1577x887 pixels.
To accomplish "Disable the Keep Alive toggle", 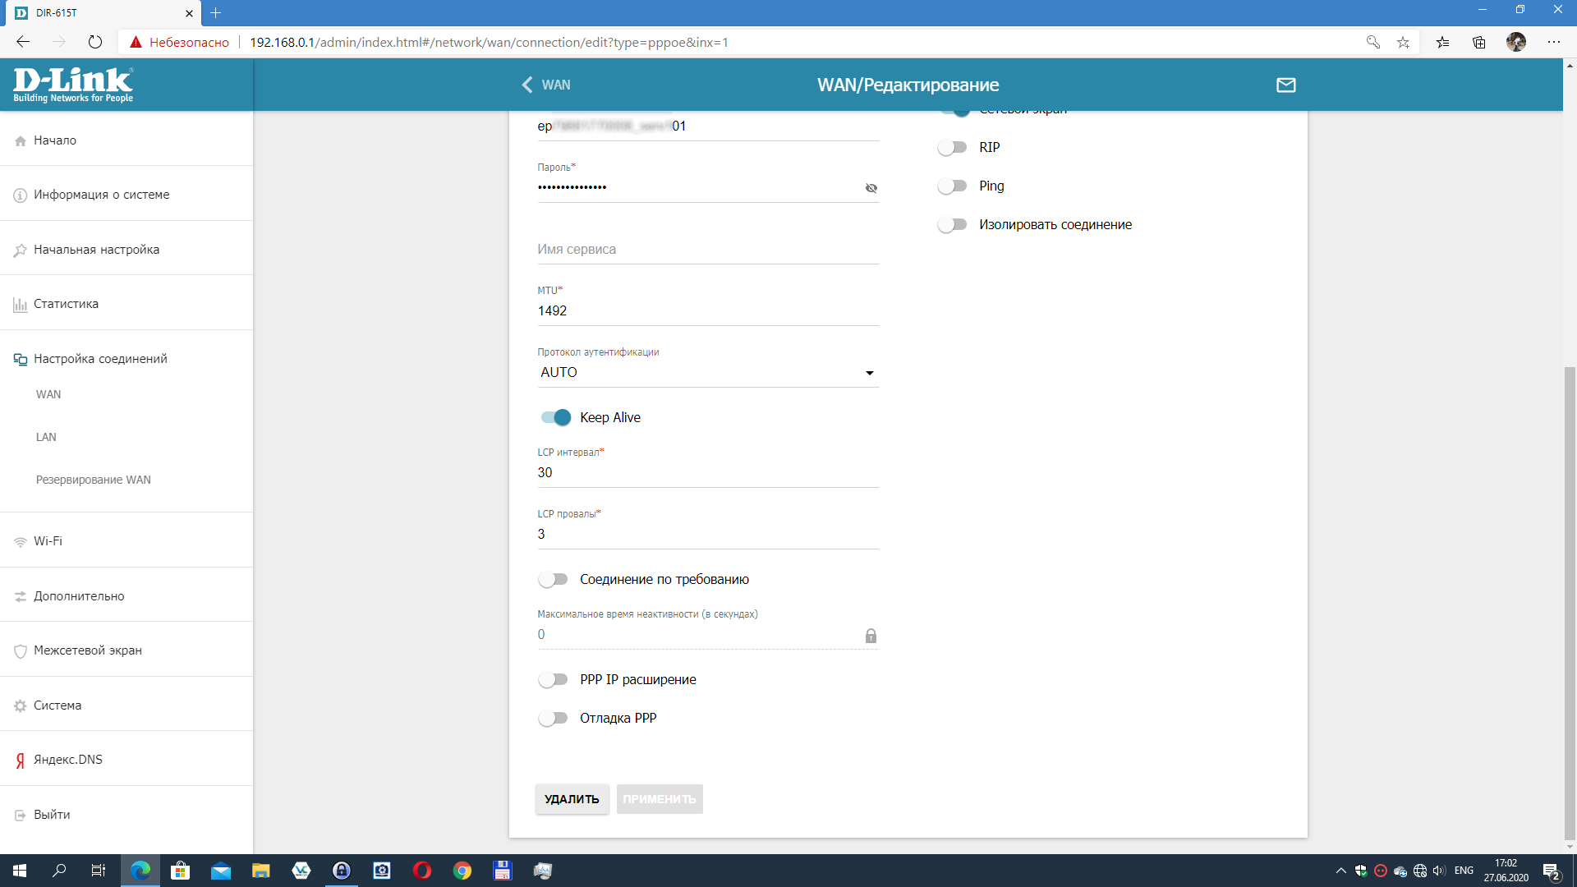I will (x=556, y=417).
